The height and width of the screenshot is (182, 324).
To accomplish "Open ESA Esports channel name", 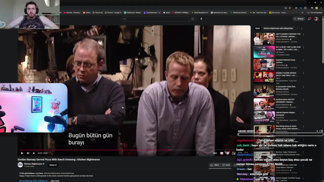I will [x=280, y=52].
